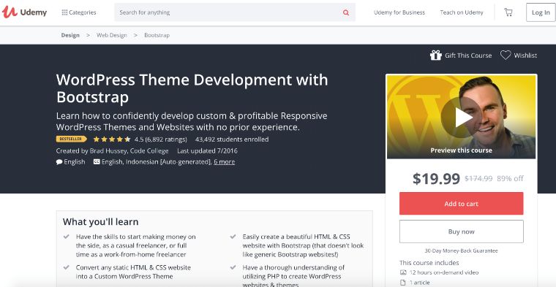Click the star rating icons
Image resolution: width=556 pixels, height=287 pixels.
pyautogui.click(x=112, y=139)
